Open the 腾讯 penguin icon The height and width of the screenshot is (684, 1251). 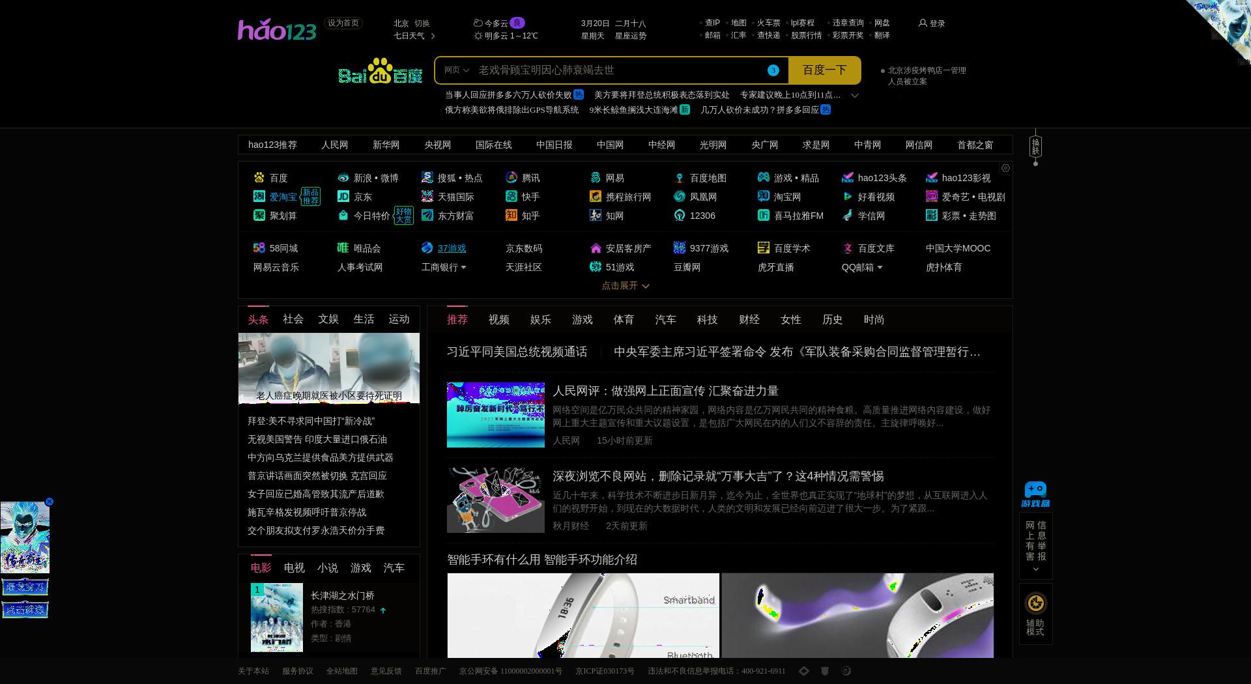511,177
